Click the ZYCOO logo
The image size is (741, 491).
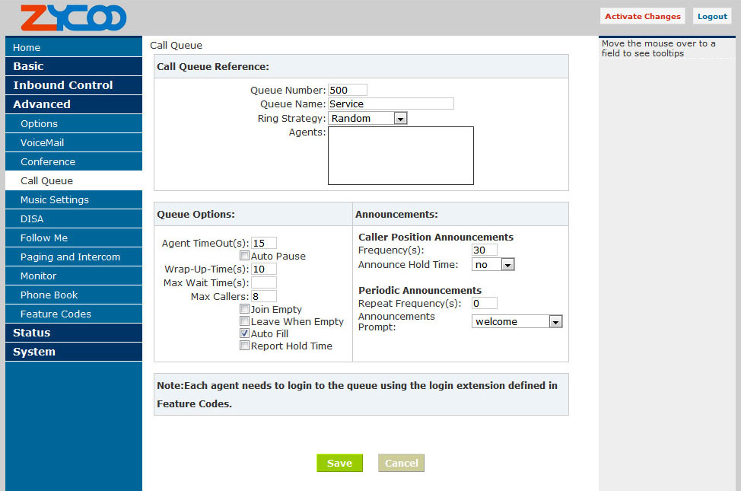pyautogui.click(x=73, y=18)
